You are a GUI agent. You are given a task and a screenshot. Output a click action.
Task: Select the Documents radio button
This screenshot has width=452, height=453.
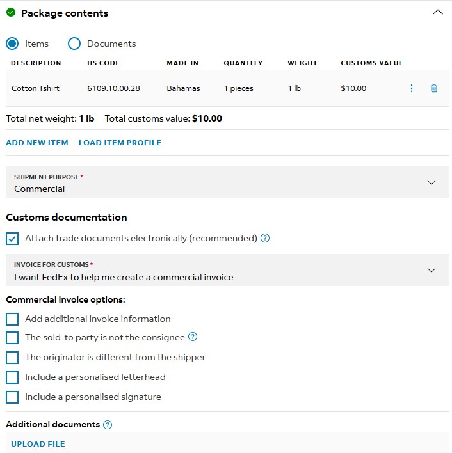[x=74, y=44]
